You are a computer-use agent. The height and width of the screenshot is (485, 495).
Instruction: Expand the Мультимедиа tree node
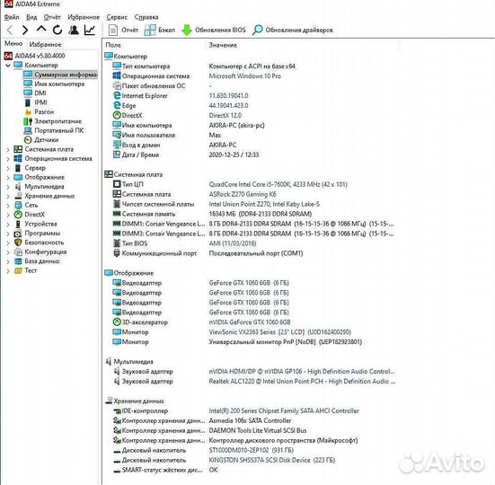point(8,187)
